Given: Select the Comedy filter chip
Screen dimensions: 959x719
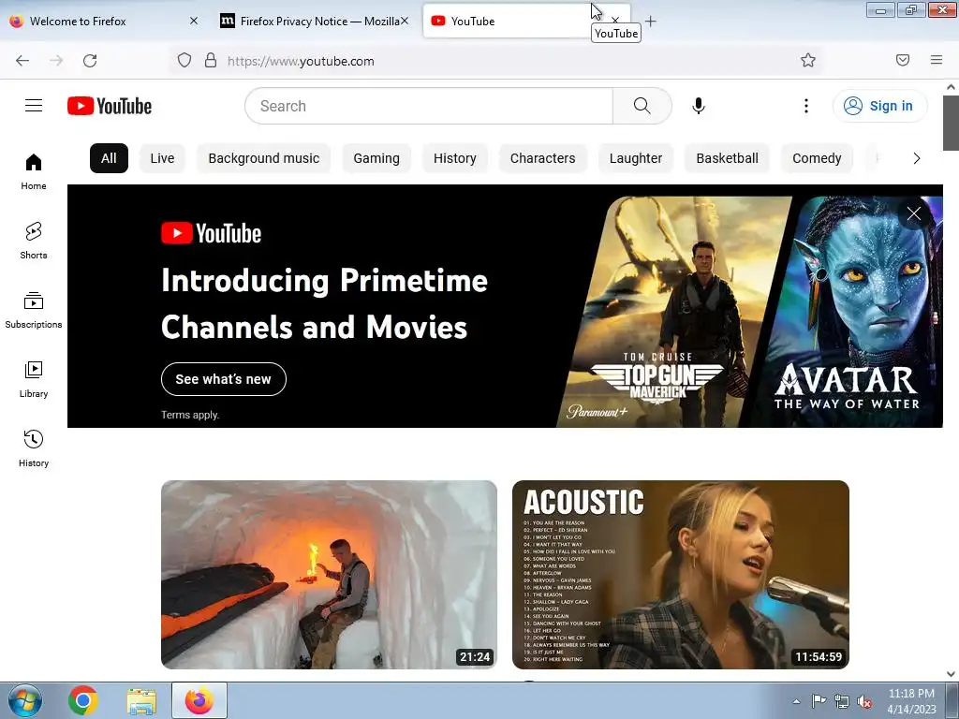Looking at the screenshot, I should pos(817,158).
